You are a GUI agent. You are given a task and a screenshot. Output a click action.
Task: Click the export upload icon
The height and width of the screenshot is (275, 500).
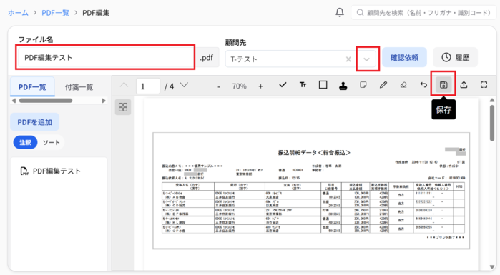pos(464,85)
